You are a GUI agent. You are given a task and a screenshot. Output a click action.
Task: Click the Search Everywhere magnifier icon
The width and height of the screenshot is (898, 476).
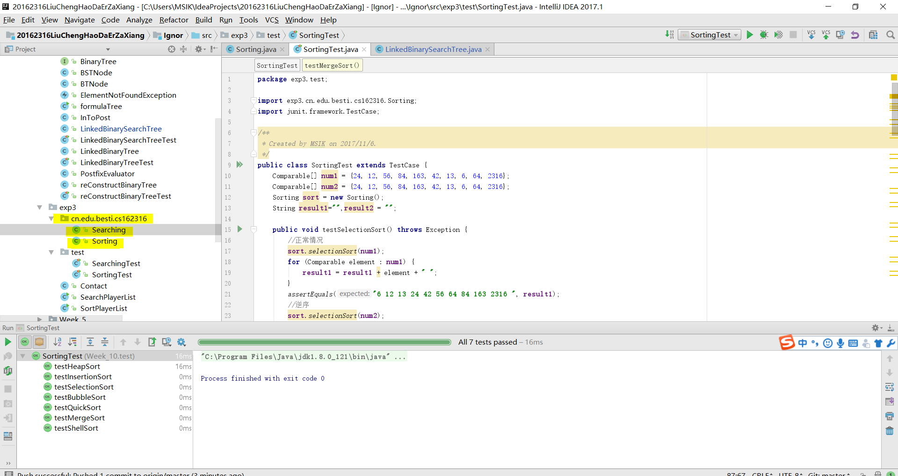coord(891,35)
